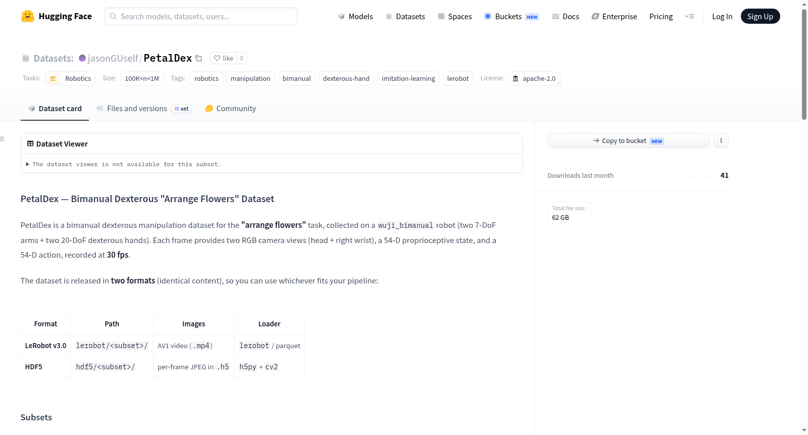Expand the dataset viewer unavailable message
808x435 pixels.
(124, 164)
